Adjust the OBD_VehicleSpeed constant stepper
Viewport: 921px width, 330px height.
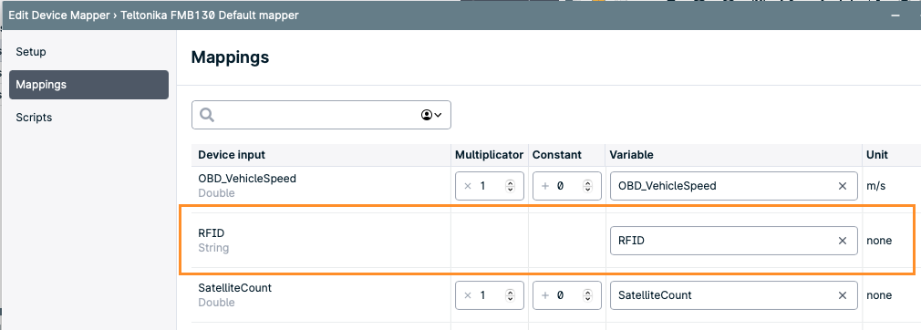tap(587, 186)
